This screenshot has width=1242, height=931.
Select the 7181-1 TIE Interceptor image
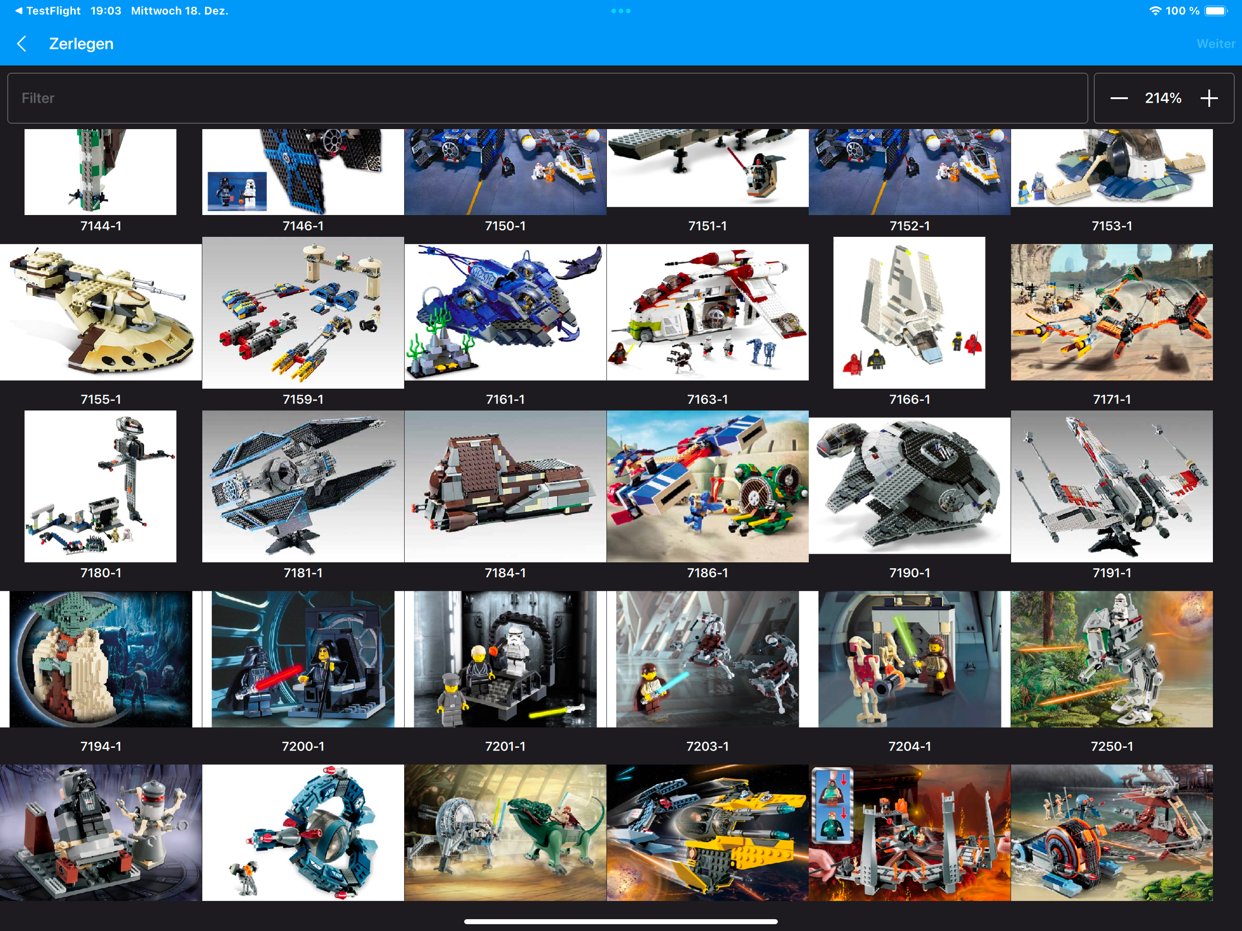[303, 486]
